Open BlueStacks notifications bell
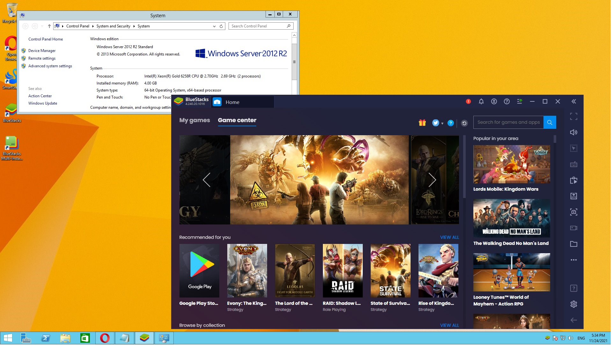Screen dimensions: 612x345 [x=481, y=101]
